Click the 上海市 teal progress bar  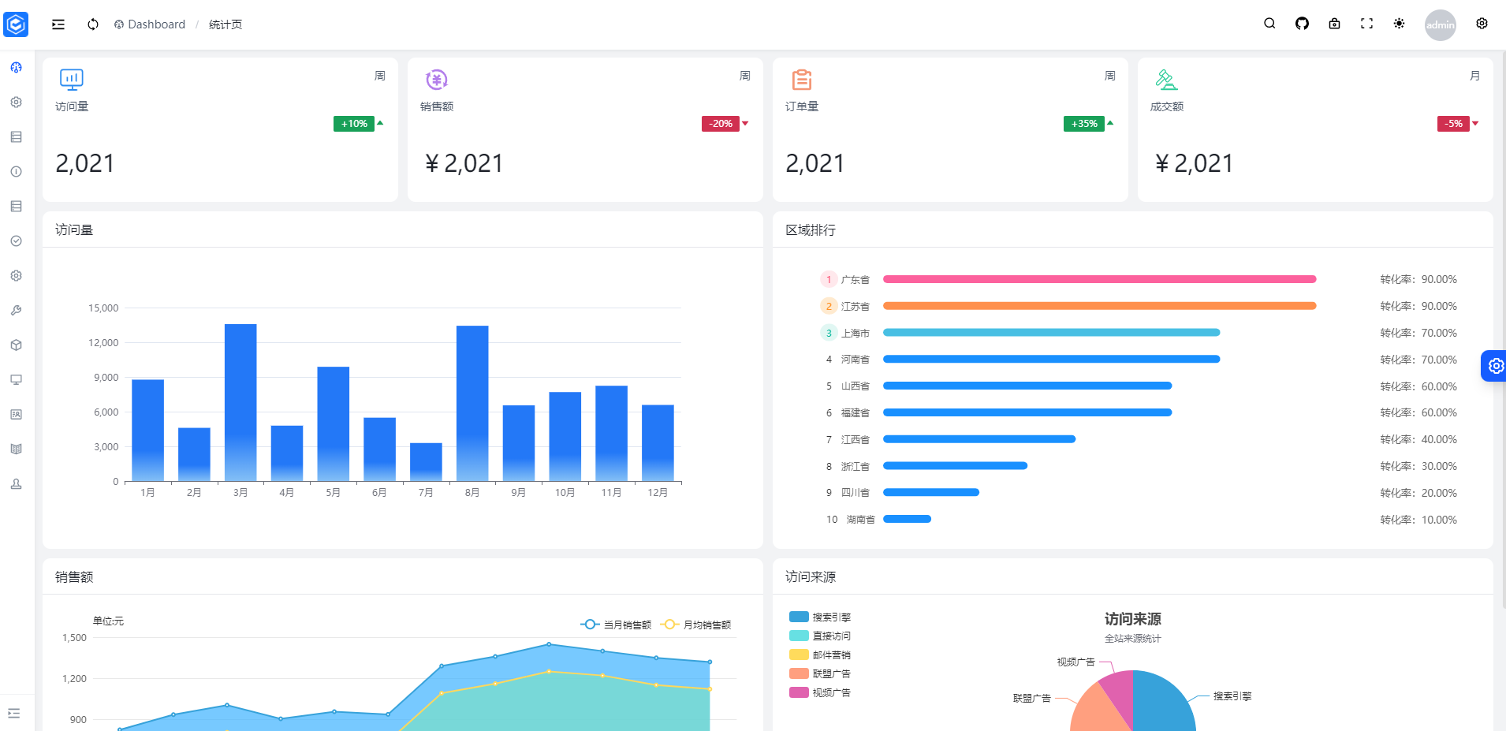[x=1052, y=333]
